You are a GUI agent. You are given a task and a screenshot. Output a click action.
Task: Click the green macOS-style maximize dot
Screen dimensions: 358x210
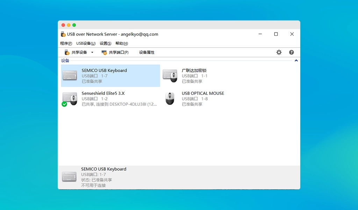click(74, 25)
